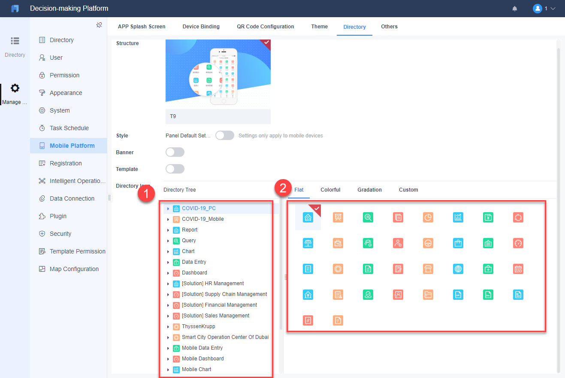Image resolution: width=565 pixels, height=378 pixels.
Task: Select the blue shopping bag icon
Action: tap(458, 243)
